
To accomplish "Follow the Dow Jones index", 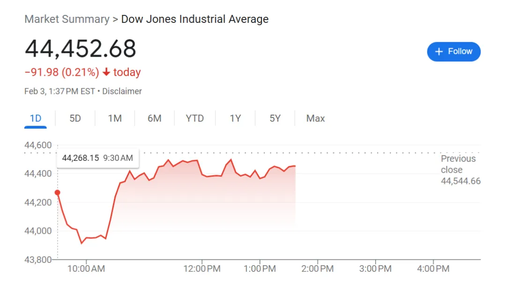I will 454,51.
